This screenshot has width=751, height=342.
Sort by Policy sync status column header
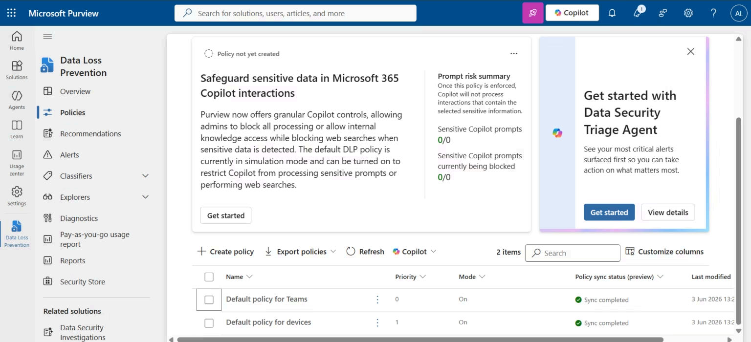coord(619,277)
